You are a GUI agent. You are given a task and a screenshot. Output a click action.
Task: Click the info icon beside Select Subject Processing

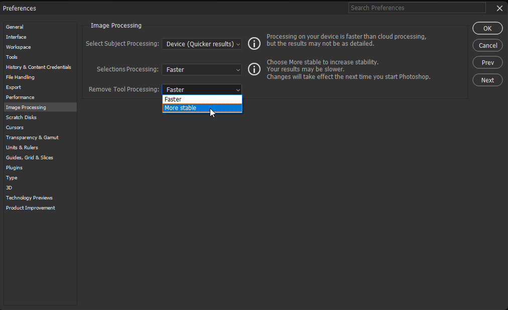(x=254, y=44)
